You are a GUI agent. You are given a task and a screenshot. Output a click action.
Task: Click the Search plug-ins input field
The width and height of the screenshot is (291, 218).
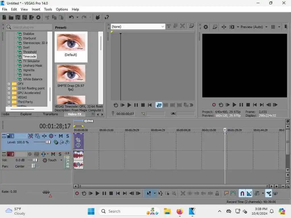[29, 27]
